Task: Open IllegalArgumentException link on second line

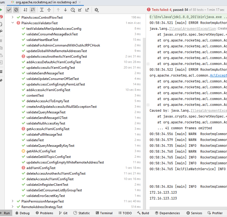Action: pyautogui.click(x=192, y=29)
